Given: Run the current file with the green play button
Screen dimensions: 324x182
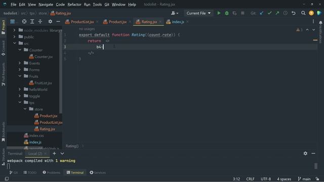Looking at the screenshot, I should pos(219,13).
